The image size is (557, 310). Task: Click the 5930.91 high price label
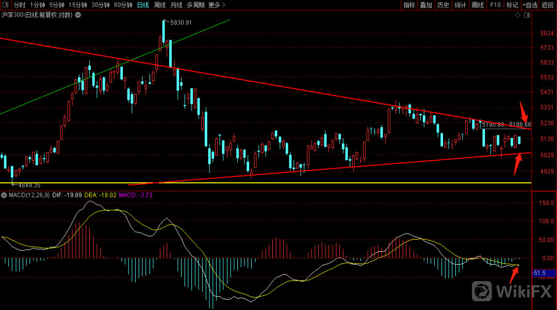[x=181, y=23]
